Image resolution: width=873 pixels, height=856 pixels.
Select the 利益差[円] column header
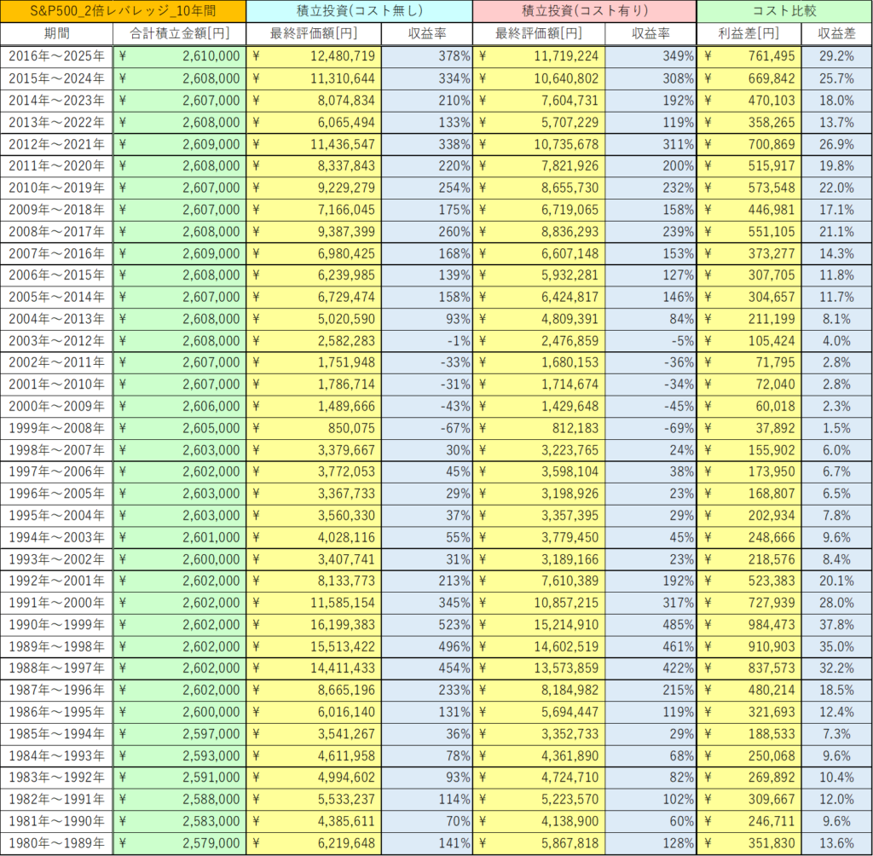coord(749,34)
